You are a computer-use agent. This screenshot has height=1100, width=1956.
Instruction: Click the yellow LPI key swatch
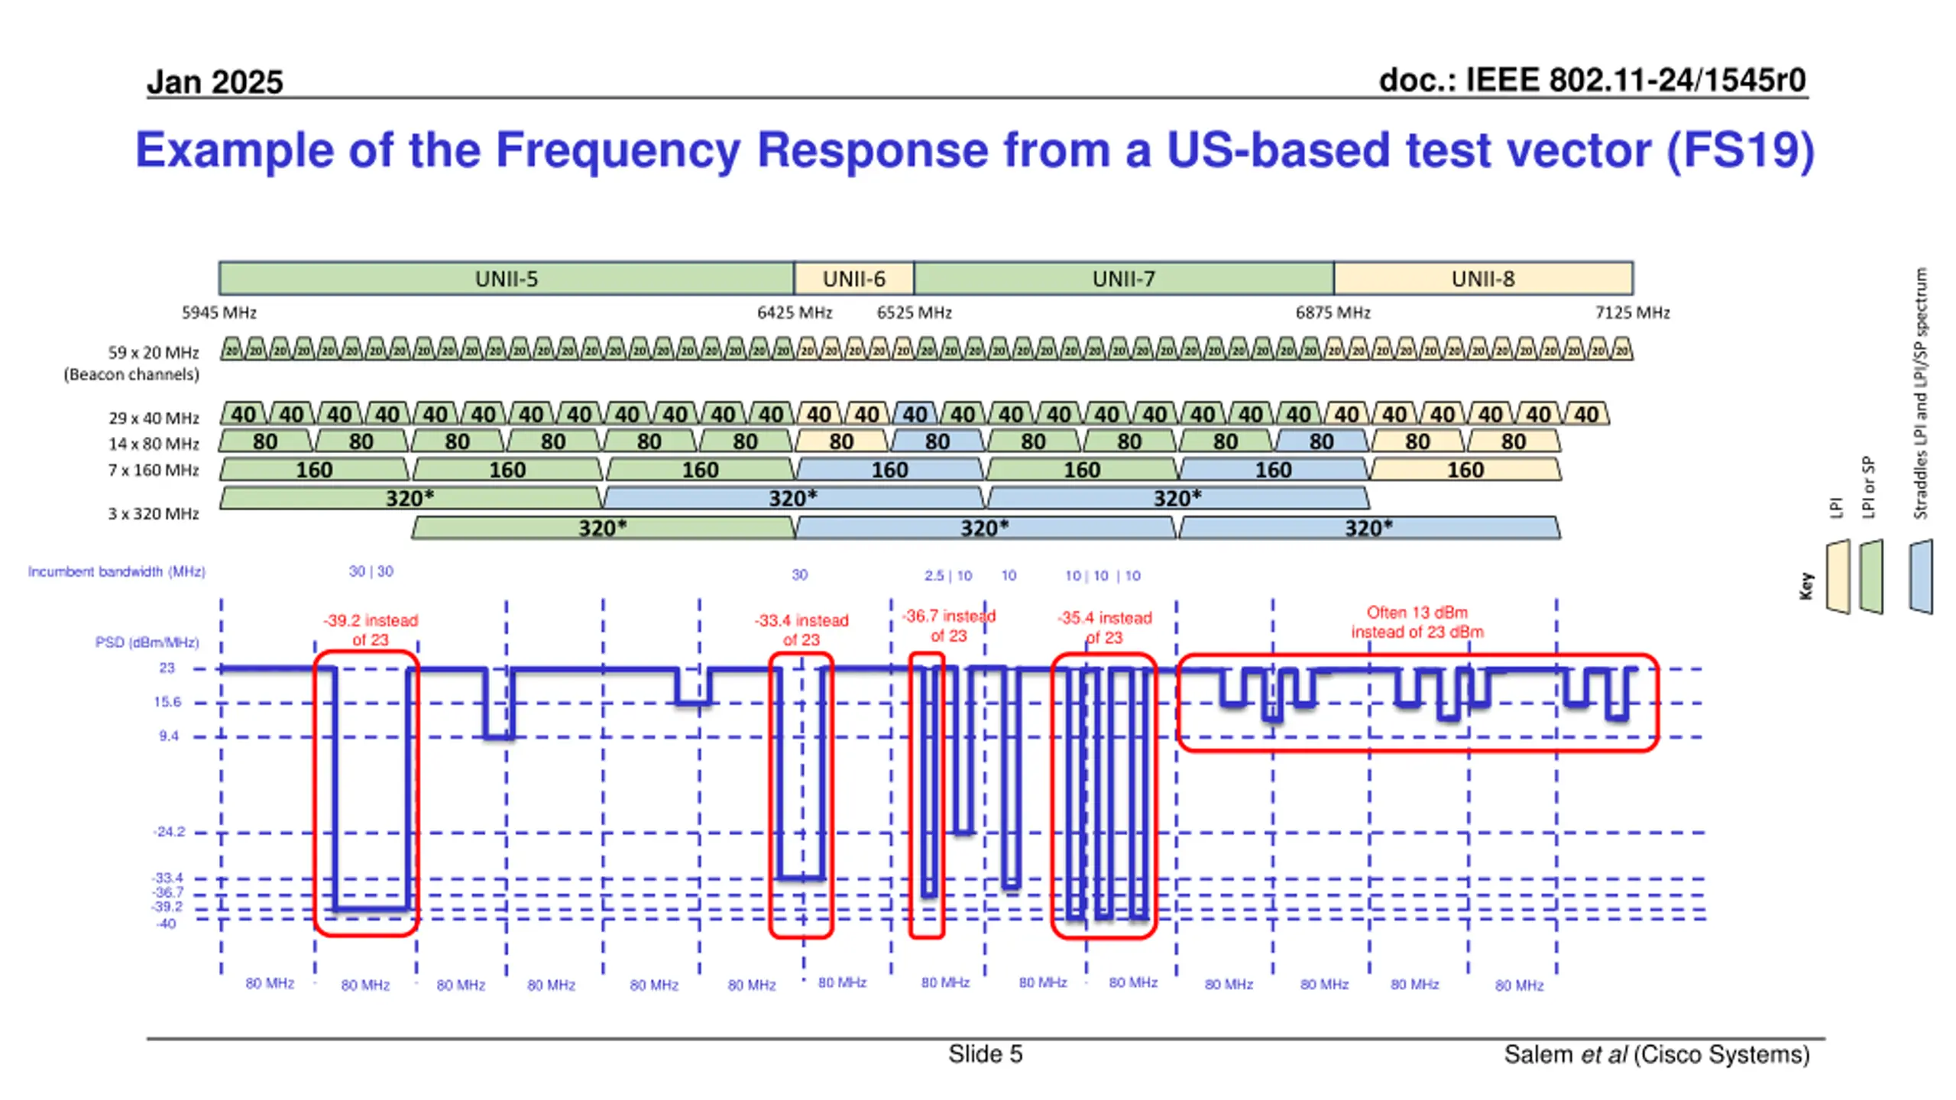click(1837, 577)
